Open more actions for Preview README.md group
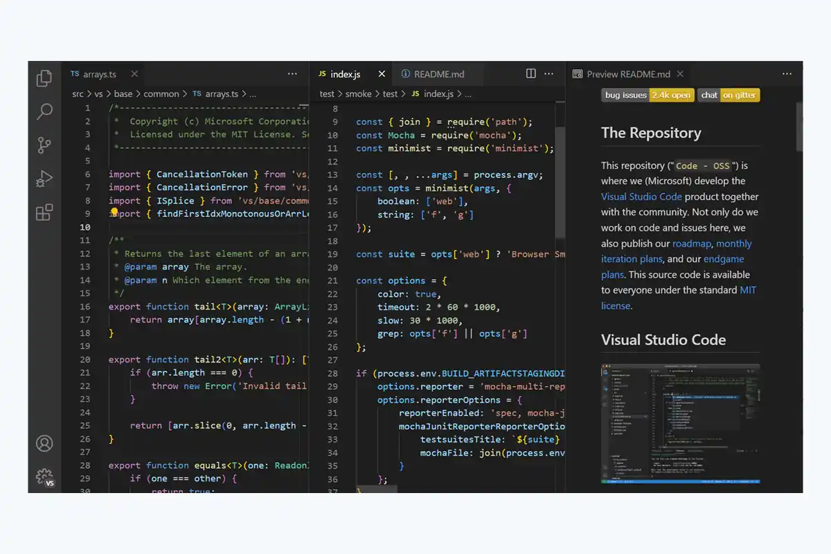Screen dimensions: 831x554 (787, 74)
